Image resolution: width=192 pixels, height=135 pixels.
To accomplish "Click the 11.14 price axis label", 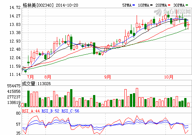I will tap(15, 74).
